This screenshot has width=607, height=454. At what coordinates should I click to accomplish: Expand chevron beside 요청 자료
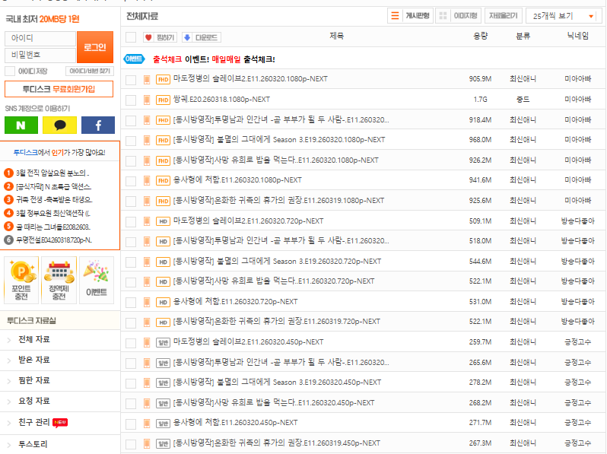click(9, 402)
